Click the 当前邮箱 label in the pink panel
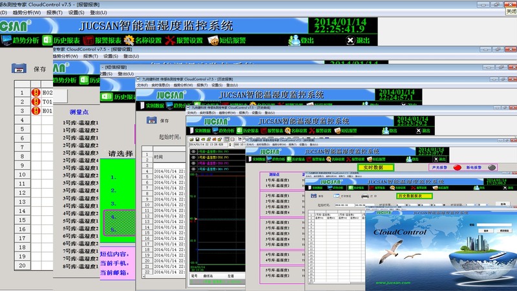This screenshot has height=291, width=517. (x=115, y=273)
